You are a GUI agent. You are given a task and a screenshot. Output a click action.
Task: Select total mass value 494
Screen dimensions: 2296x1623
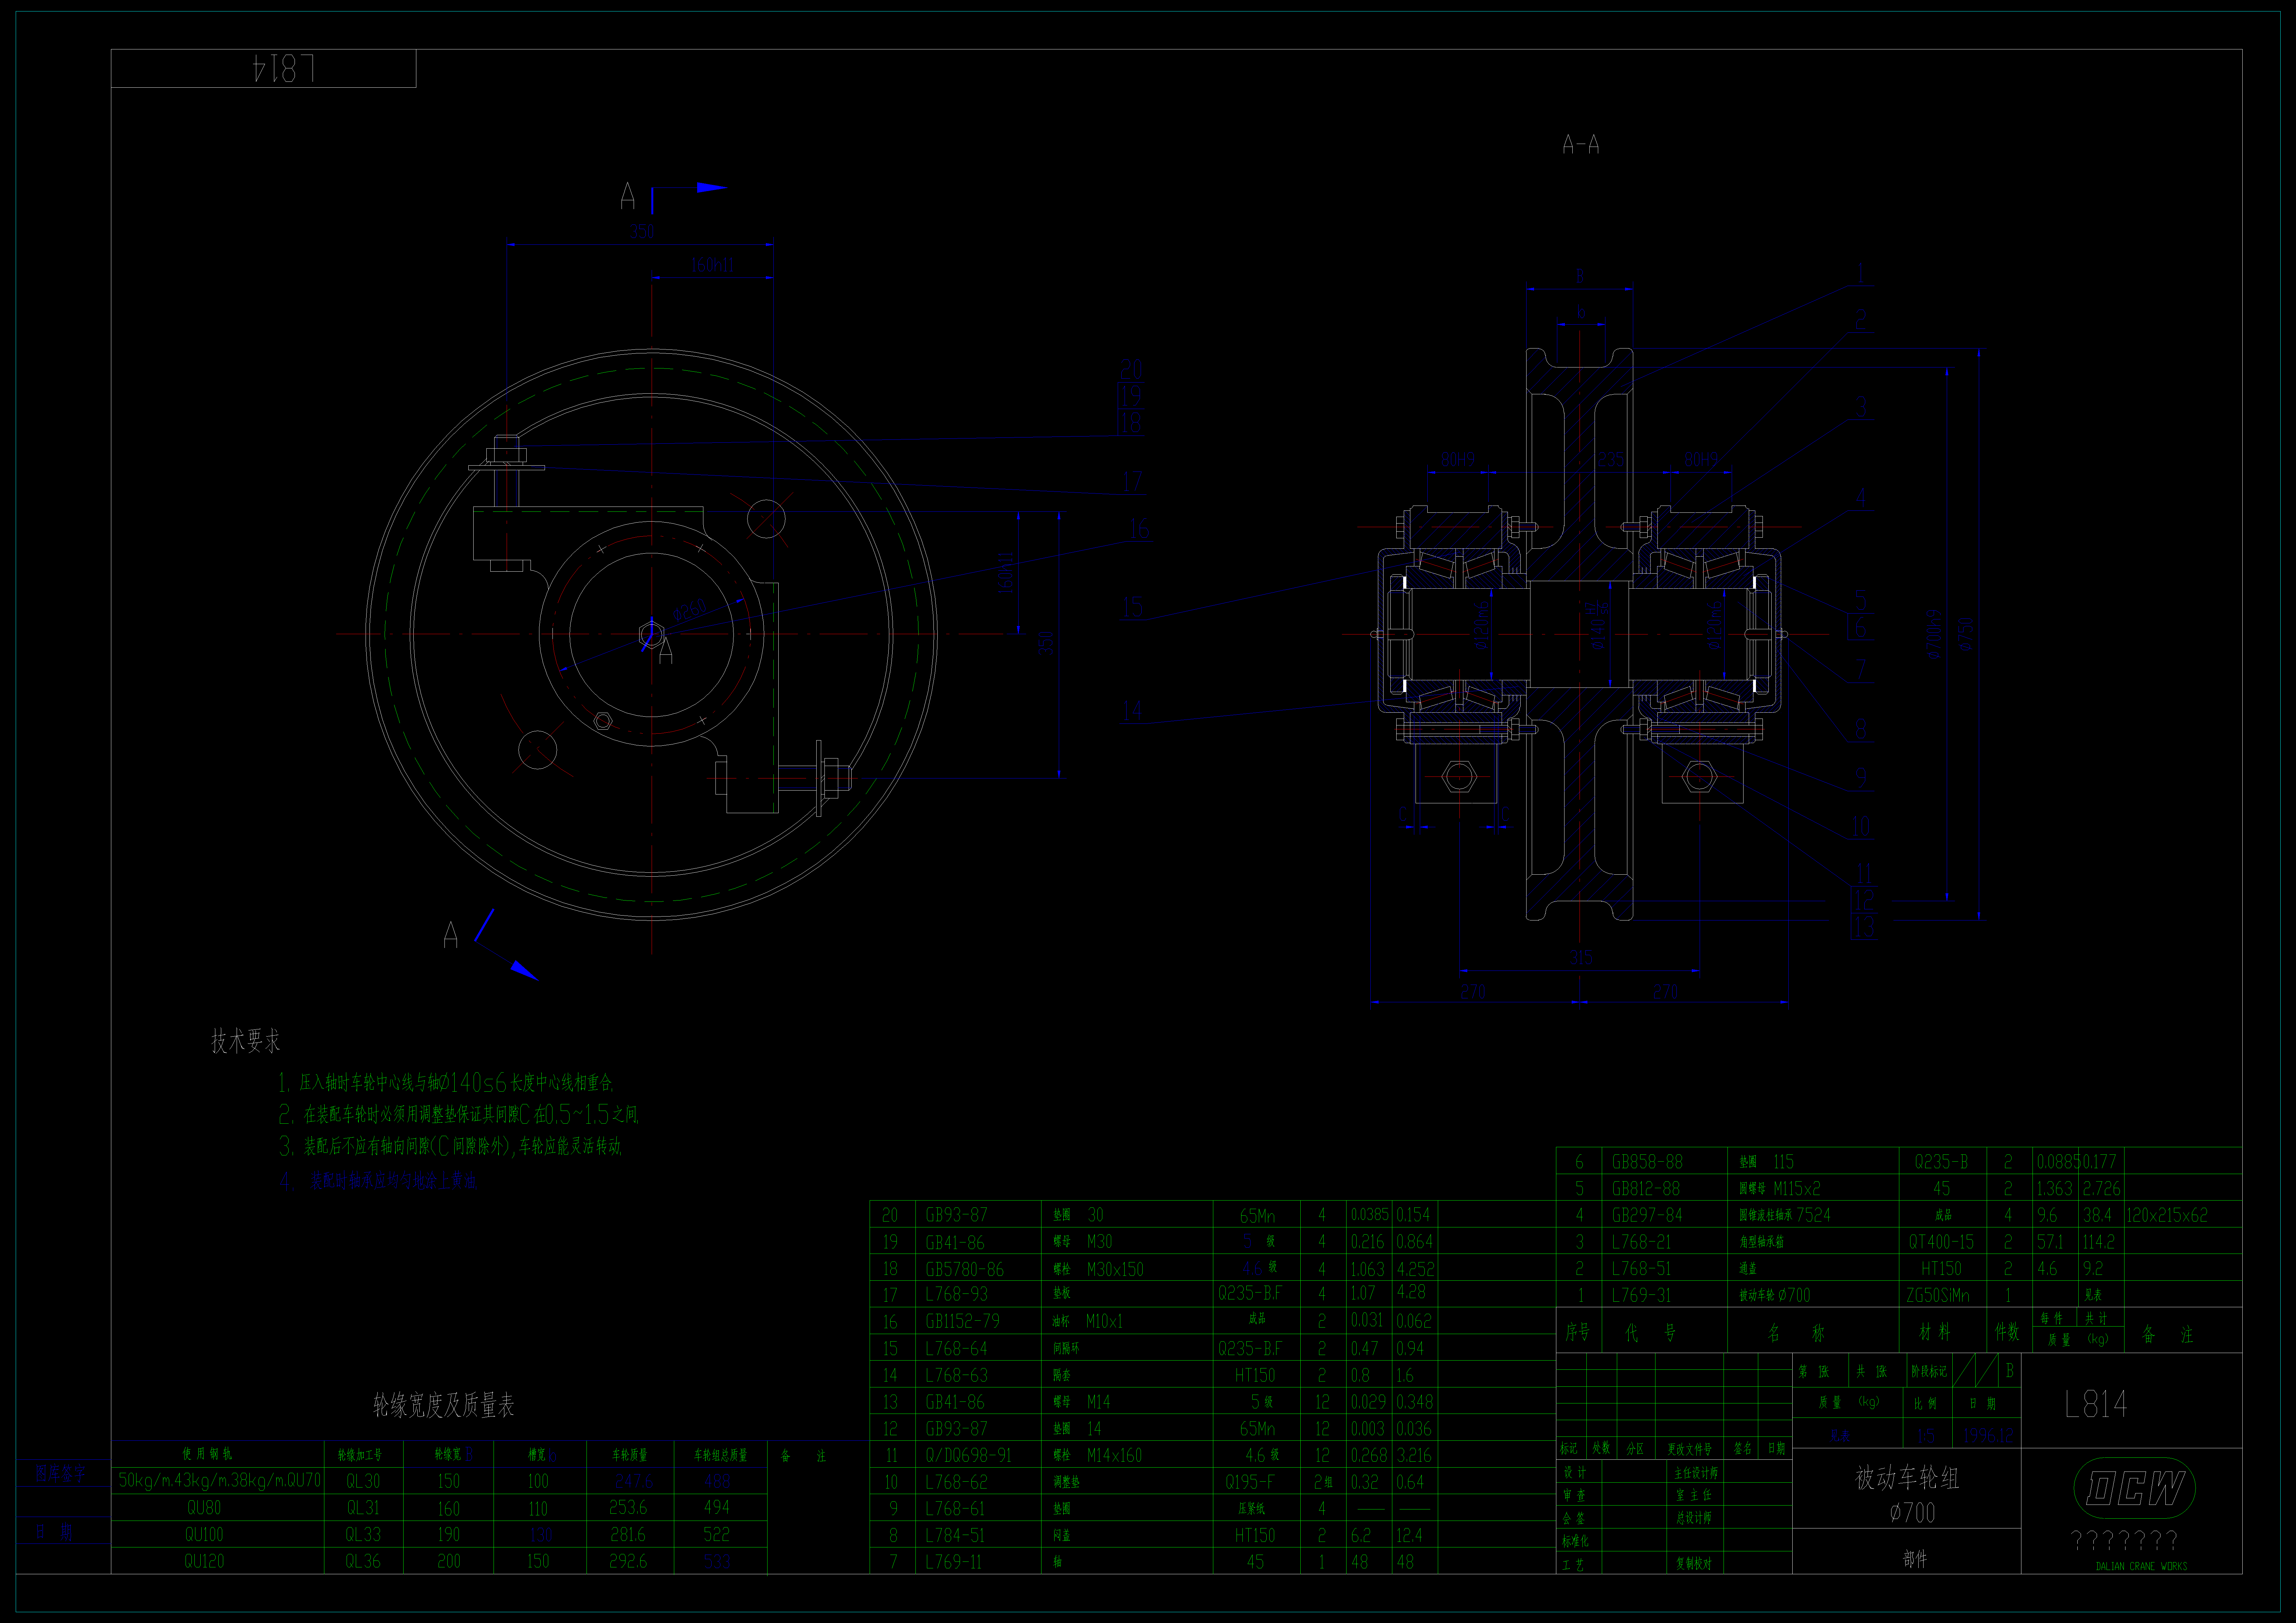point(717,1507)
